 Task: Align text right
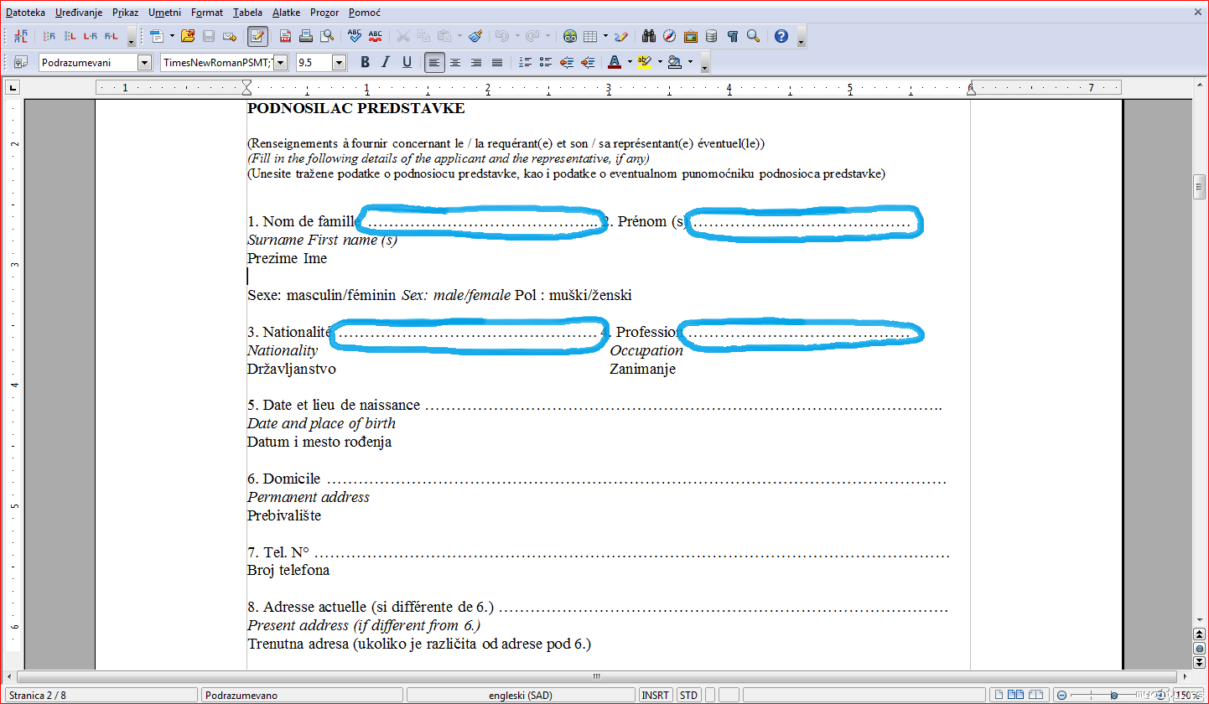(476, 62)
